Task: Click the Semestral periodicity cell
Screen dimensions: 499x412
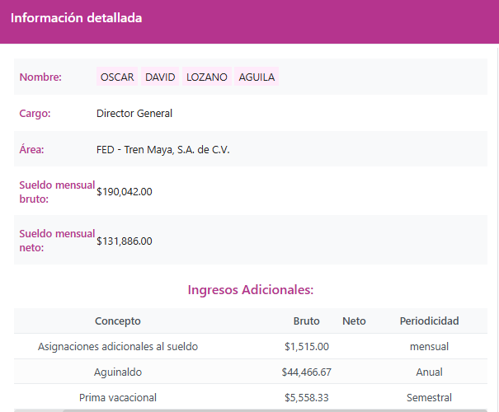Action: point(429,398)
